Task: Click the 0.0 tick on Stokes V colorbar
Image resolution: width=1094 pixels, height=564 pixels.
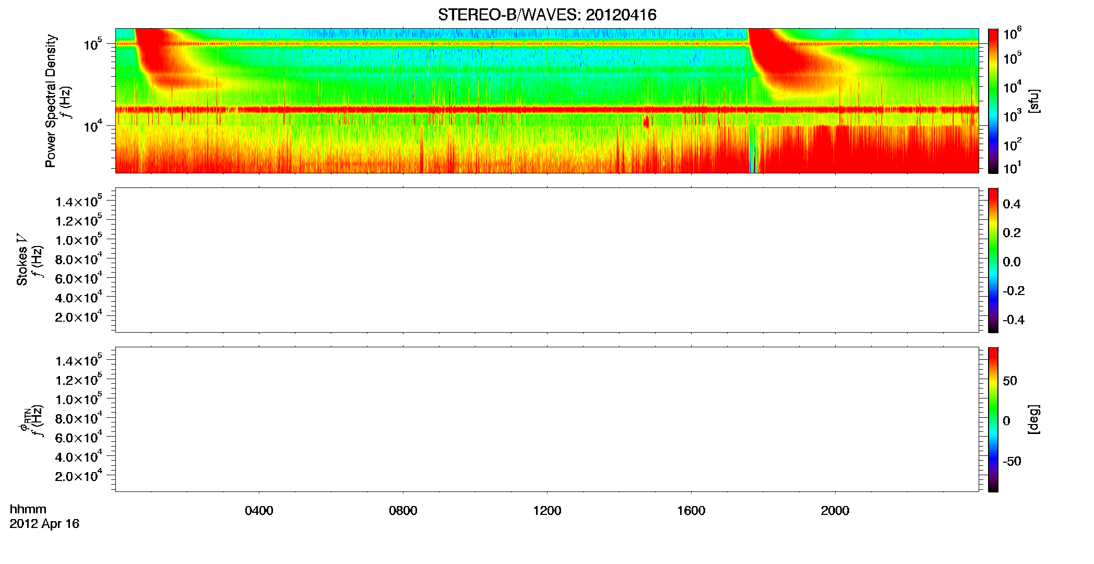Action: click(1012, 262)
